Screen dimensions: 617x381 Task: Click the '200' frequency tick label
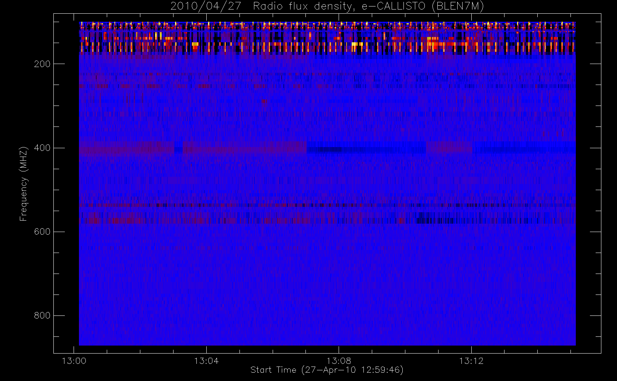click(42, 64)
